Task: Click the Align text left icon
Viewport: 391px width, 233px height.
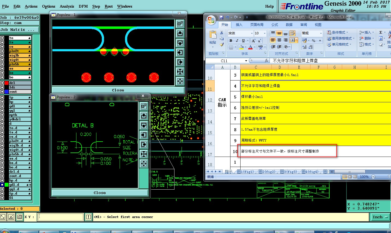Action: point(273,40)
